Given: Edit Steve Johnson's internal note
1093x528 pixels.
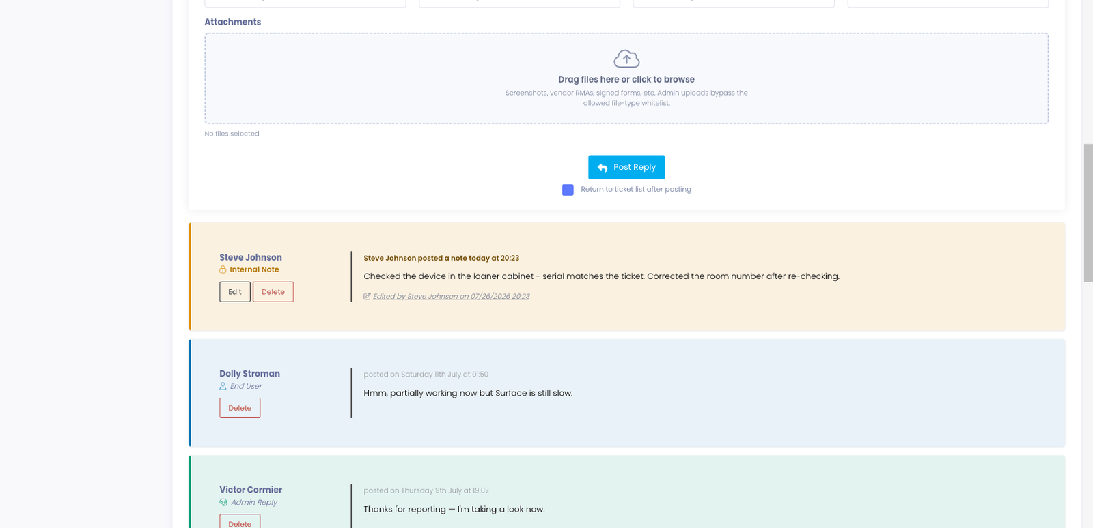Looking at the screenshot, I should click(x=234, y=292).
